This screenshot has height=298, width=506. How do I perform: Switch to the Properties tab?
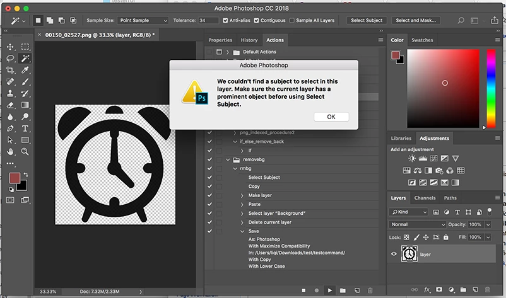[220, 40]
